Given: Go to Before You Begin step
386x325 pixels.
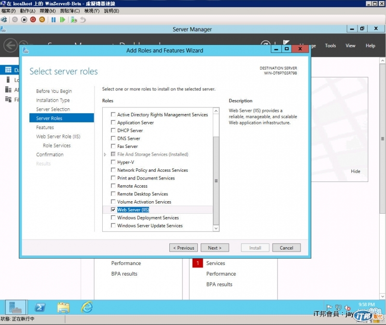Looking at the screenshot, I should coord(54,91).
